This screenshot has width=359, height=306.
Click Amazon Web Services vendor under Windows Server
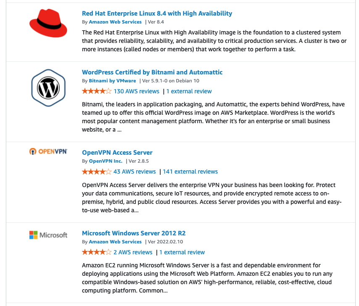[115, 242]
